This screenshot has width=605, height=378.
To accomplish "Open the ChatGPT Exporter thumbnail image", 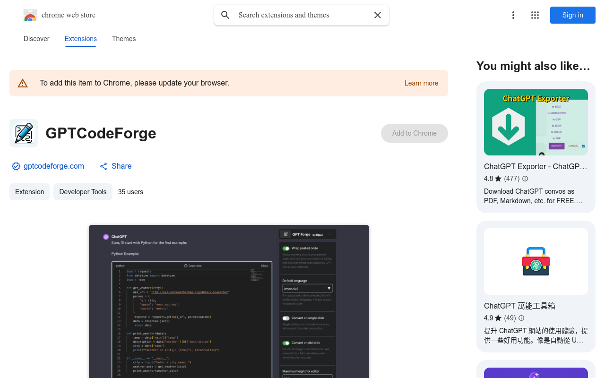I will click(x=536, y=122).
